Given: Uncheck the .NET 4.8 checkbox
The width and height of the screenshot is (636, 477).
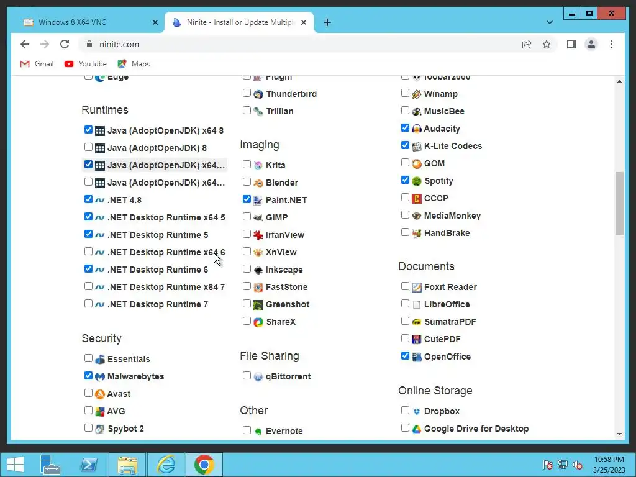Looking at the screenshot, I should (88, 199).
